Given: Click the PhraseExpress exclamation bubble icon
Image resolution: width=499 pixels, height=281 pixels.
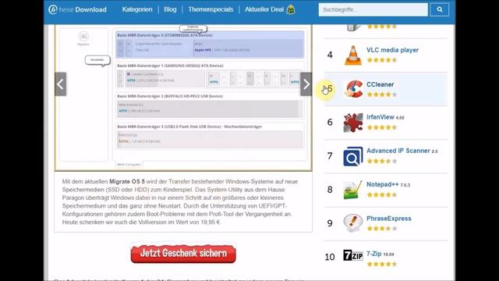Looking at the screenshot, I should (353, 223).
